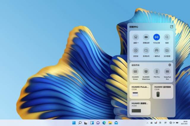190x126 pixels.
Task: Expand the screenshot (截图) dropdown arrow
Action: tap(138, 43)
